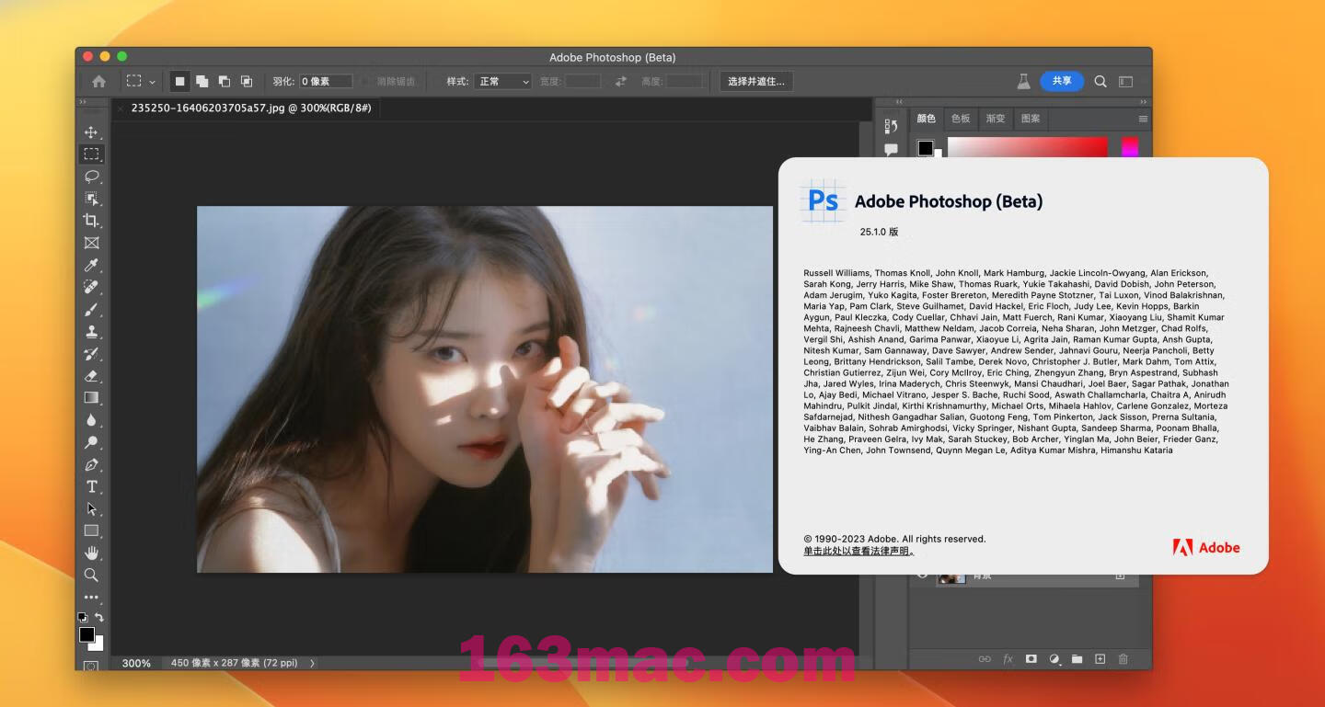Click the link layers icon
1325x707 pixels.
pos(985,659)
